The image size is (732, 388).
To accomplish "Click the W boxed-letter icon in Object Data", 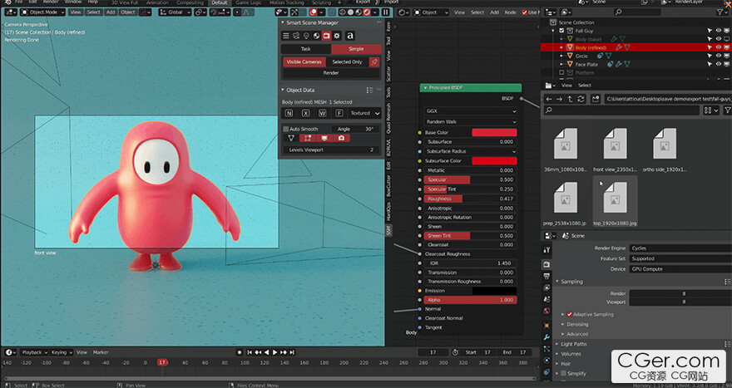I will [323, 113].
